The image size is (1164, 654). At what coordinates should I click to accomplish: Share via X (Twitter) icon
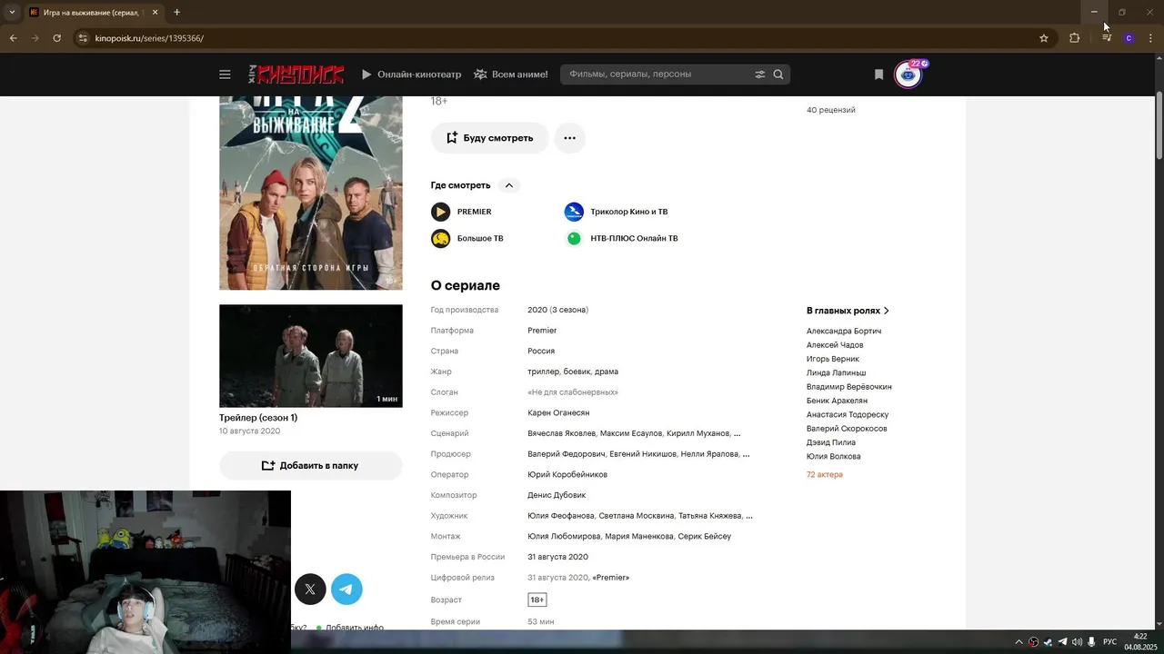310,589
